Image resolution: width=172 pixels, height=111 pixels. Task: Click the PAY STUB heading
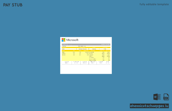click(x=13, y=5)
